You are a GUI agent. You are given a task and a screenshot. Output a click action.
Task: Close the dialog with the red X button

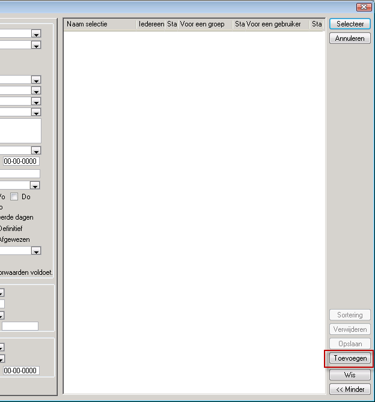coord(363,7)
